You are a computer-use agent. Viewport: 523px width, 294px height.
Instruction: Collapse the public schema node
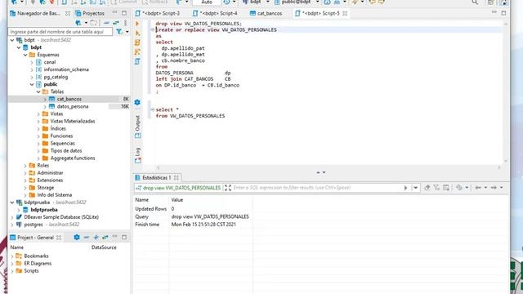32,84
